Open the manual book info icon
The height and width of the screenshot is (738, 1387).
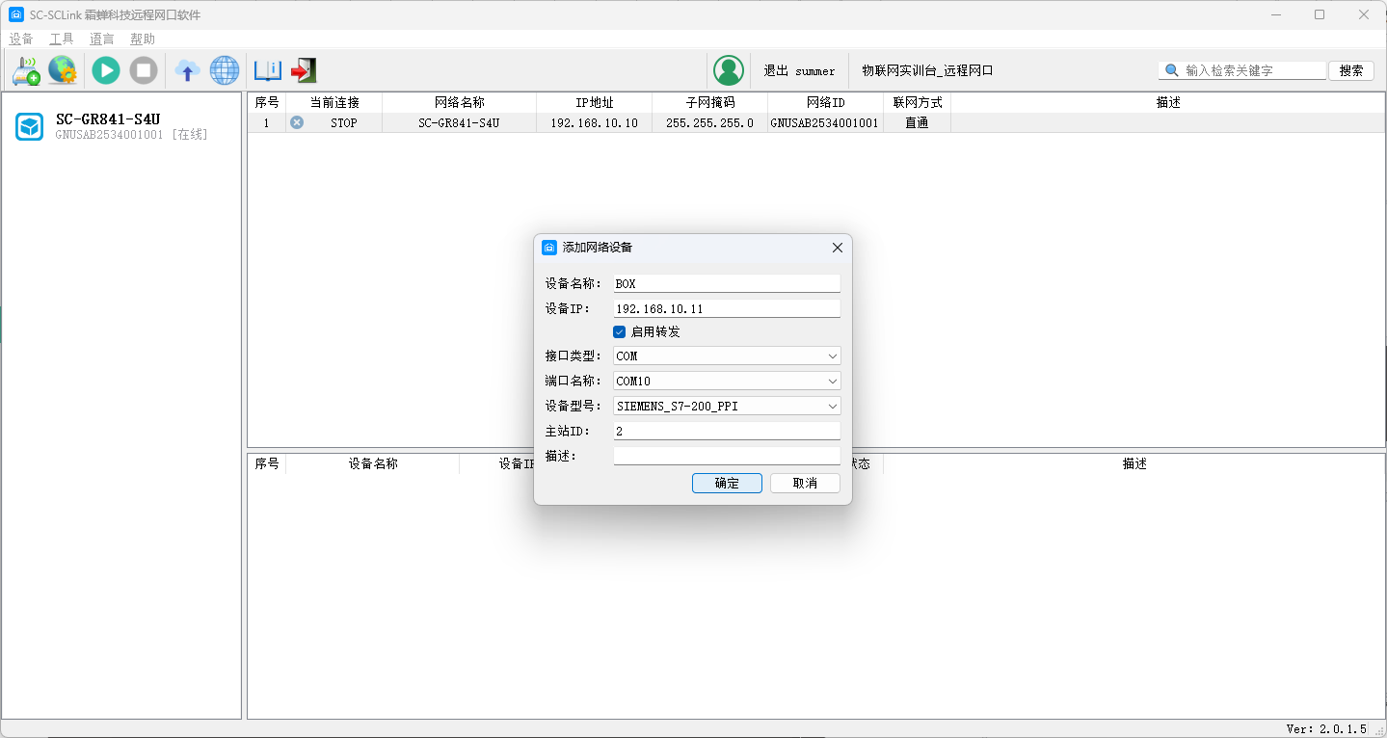[x=267, y=70]
